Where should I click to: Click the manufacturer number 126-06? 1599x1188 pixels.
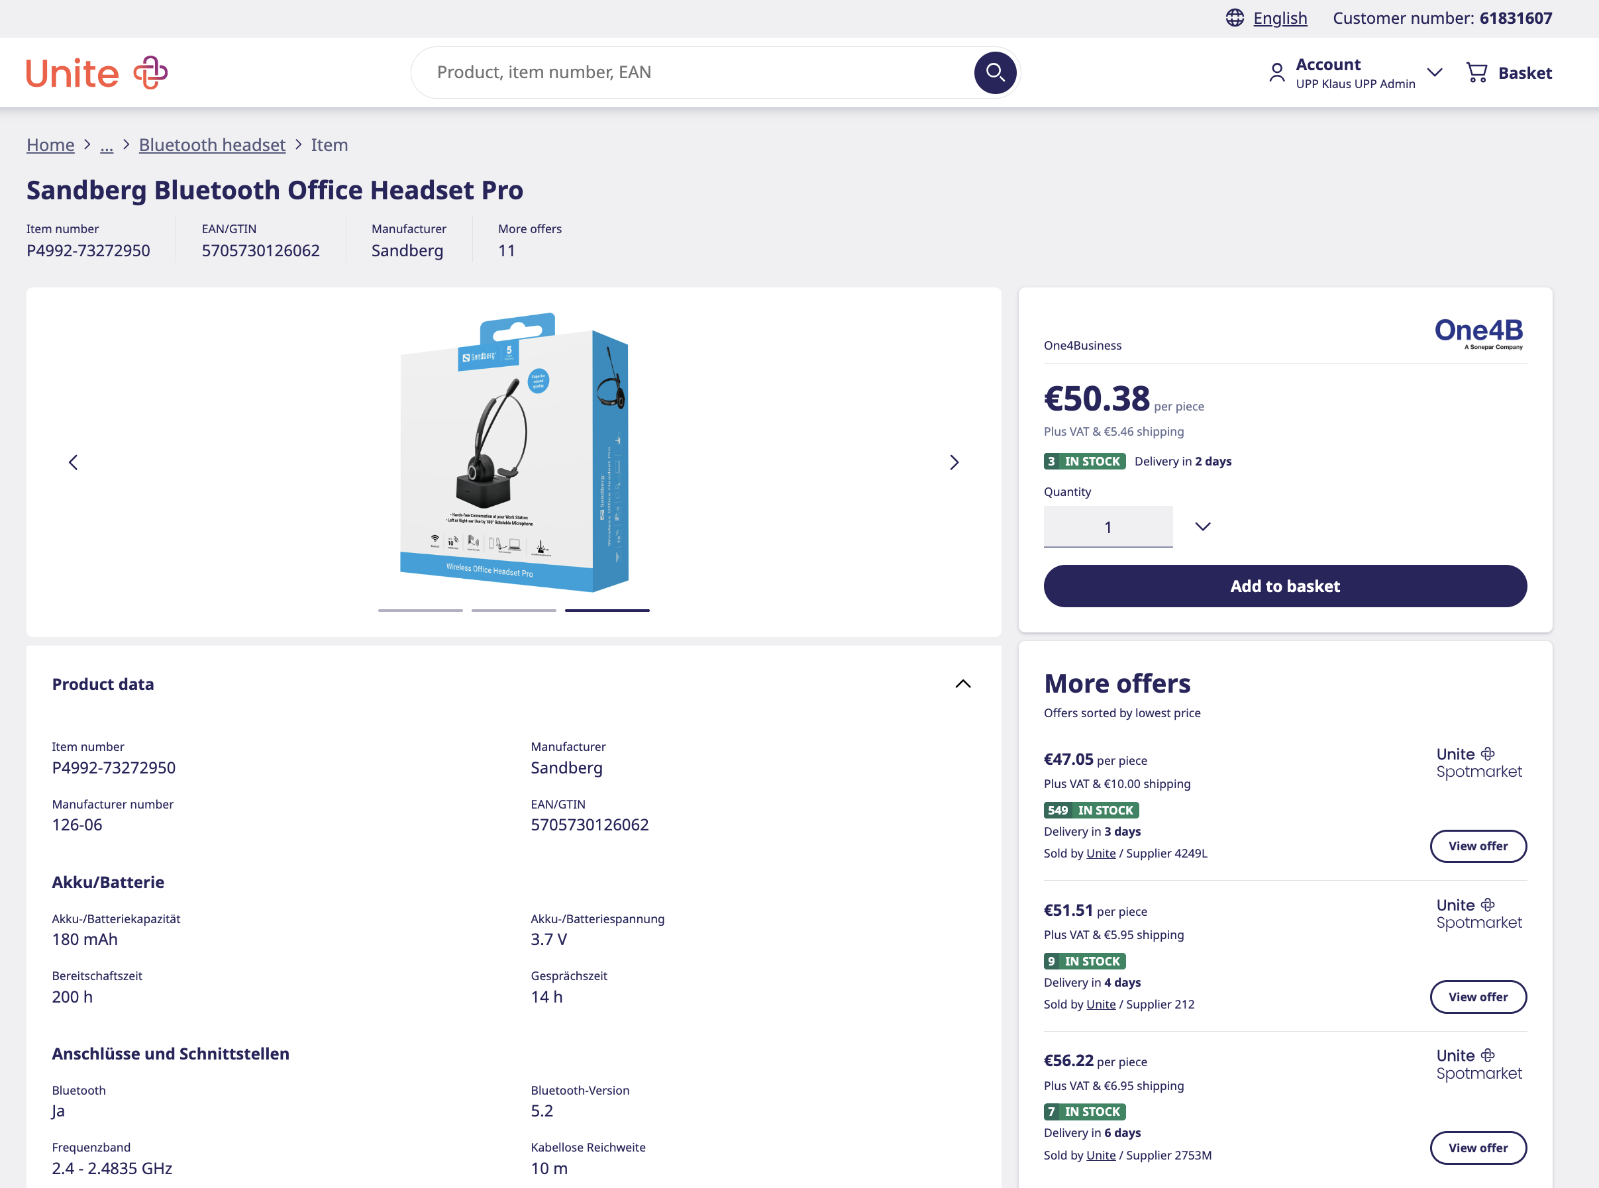click(77, 825)
